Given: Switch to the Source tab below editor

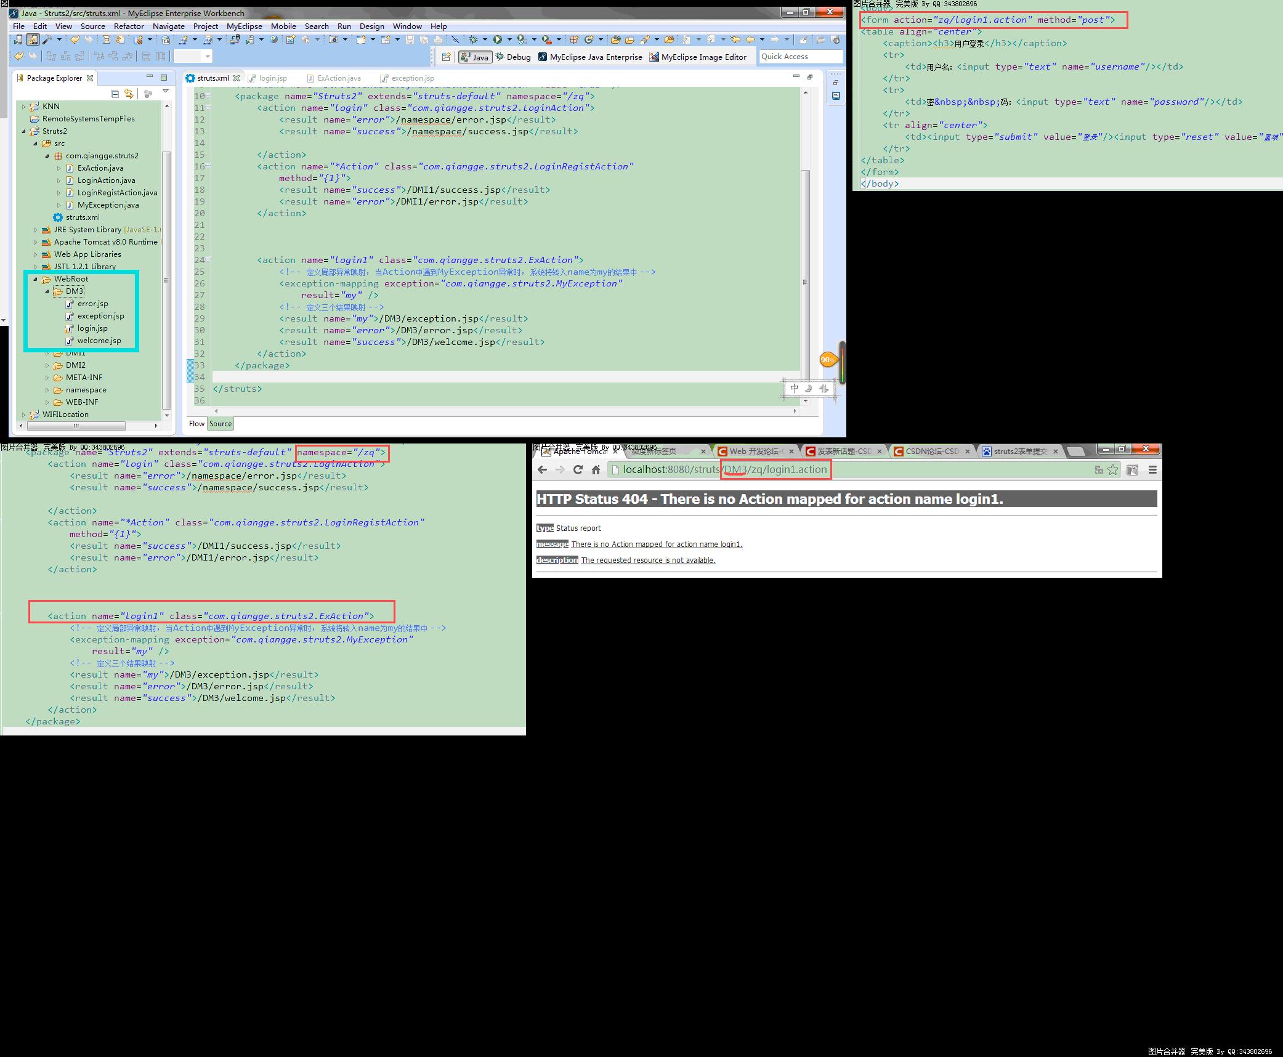Looking at the screenshot, I should click(220, 424).
